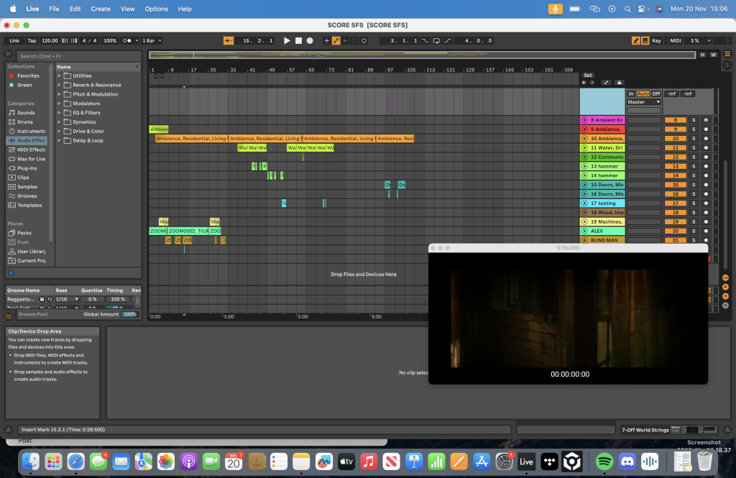Open the Edit menu

pos(75,9)
